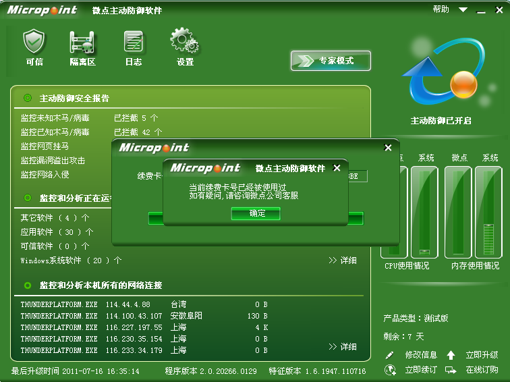The image size is (510, 382).
Task: Click 其它软件 ( 4 ) 个 entry
Action: tap(55, 218)
